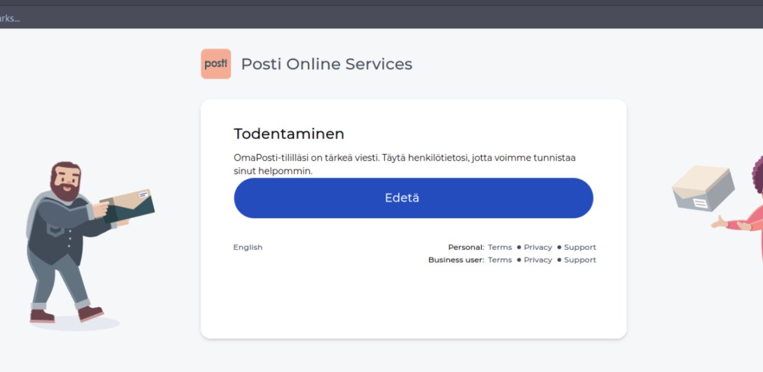This screenshot has height=372, width=763.
Task: Open the Personal Support link
Action: tap(579, 247)
